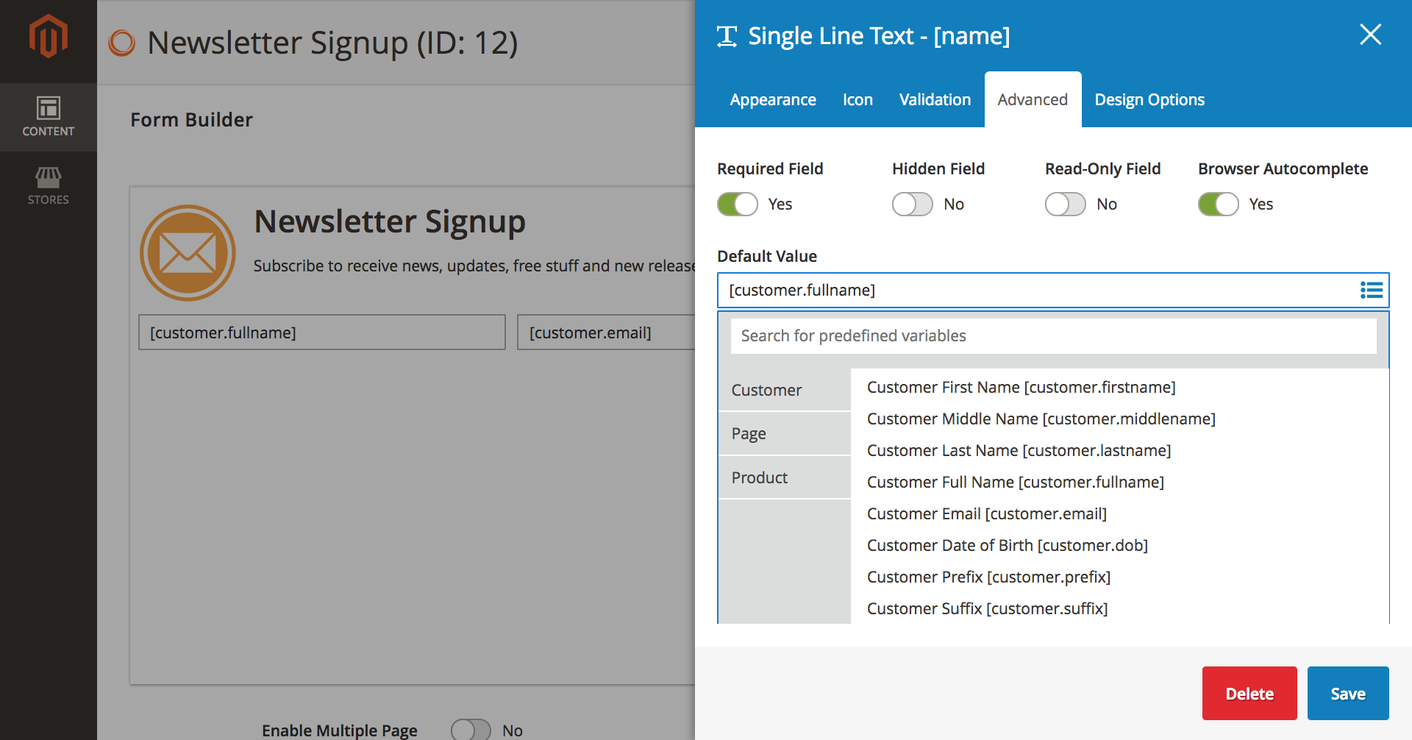
Task: Switch to the Validation tab
Action: coord(935,99)
